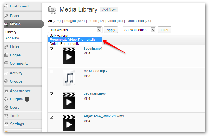210x137 pixels.
Task: Choose Bulk Actions option in open list
Action: point(75,35)
